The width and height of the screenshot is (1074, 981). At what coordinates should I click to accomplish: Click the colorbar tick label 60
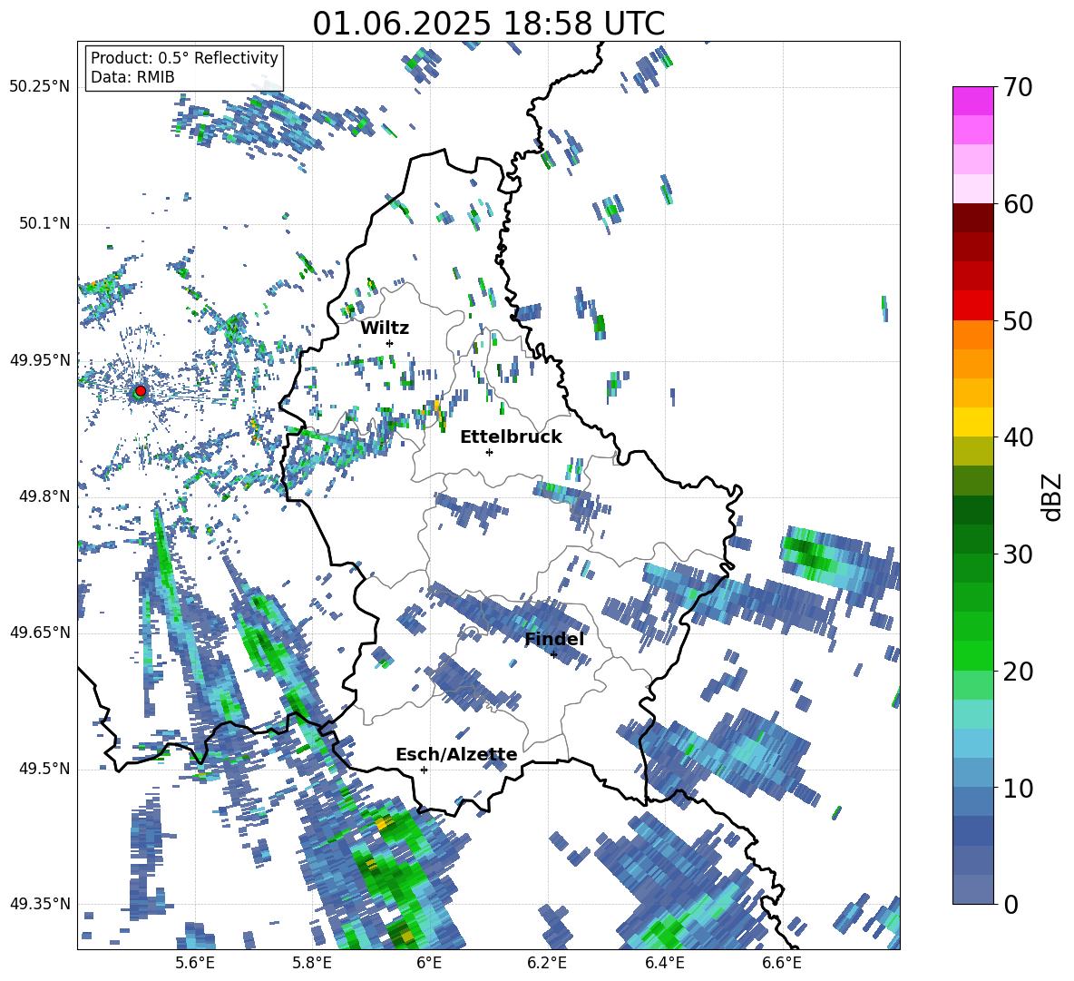[x=1018, y=204]
